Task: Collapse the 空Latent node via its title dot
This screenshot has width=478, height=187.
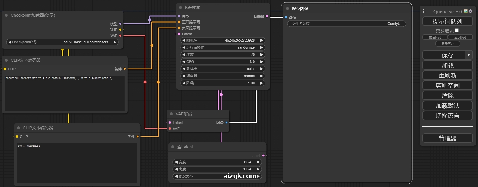Action: 173,147
